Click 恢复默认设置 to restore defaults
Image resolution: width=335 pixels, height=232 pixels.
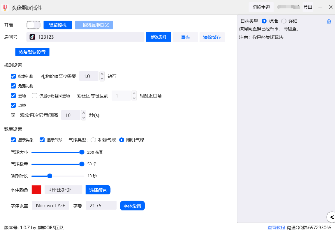(x=32, y=52)
